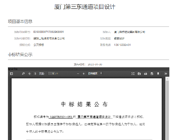177x140 pixels.
Task: Open the find-in-document search tool
Action: [x=24, y=74]
